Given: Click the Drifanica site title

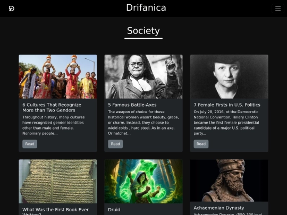Looking at the screenshot, I should tap(146, 7).
